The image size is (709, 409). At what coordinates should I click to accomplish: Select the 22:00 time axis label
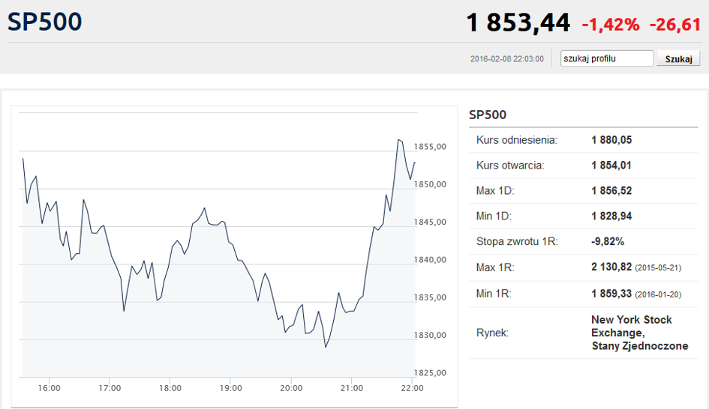coord(413,388)
